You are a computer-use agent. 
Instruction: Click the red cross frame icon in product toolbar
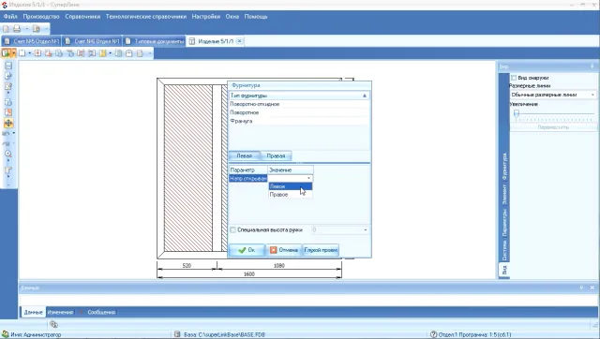tap(37, 53)
